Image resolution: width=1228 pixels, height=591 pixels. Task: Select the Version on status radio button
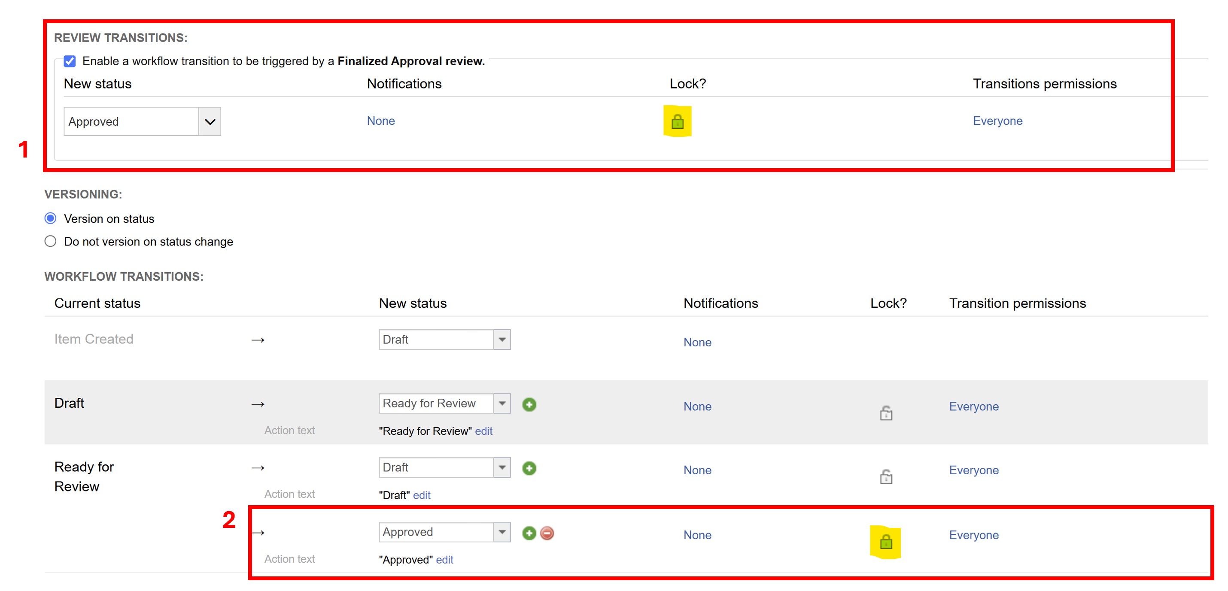coord(51,218)
